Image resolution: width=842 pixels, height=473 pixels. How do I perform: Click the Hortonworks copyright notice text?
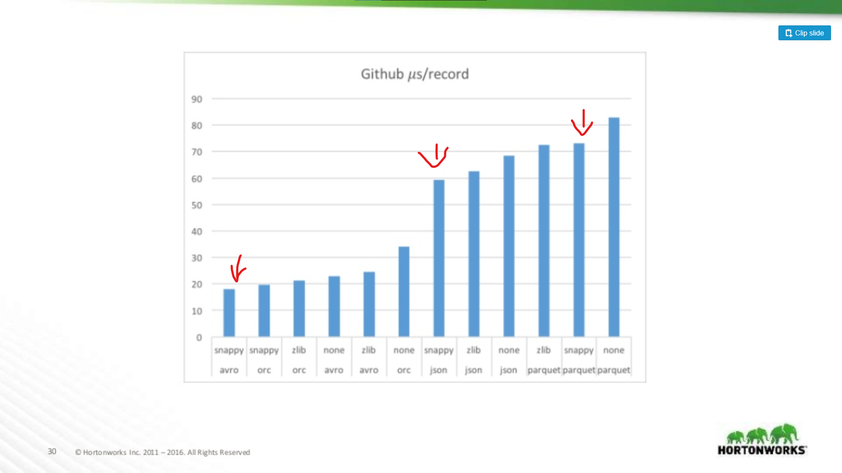coord(163,452)
